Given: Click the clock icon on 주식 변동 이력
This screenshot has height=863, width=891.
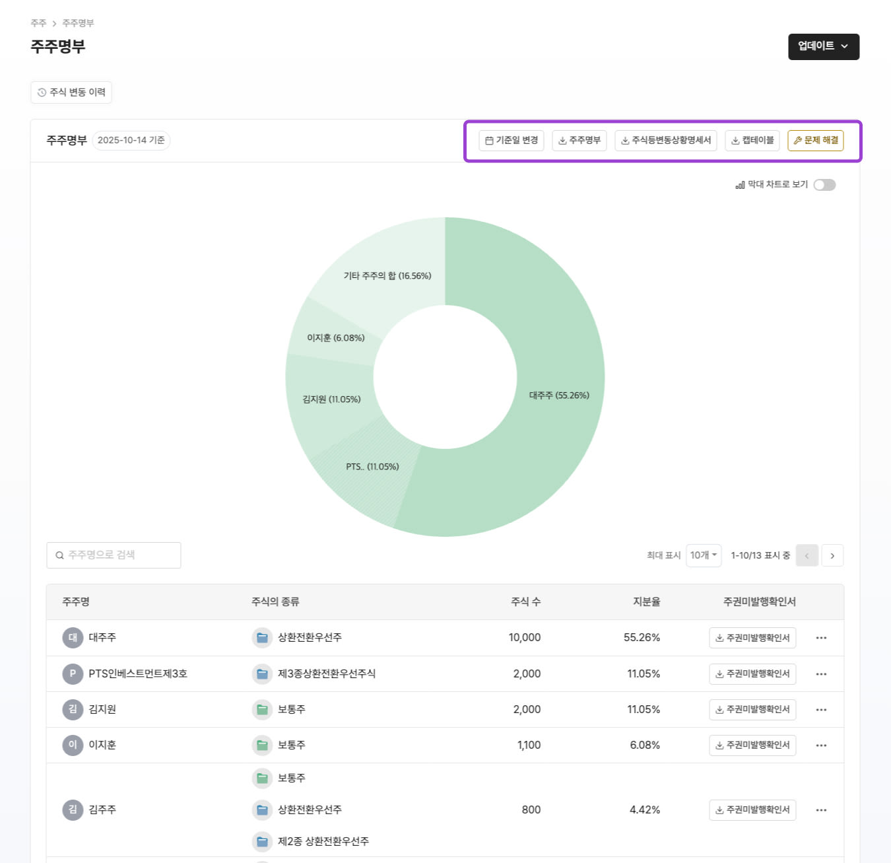Looking at the screenshot, I should [40, 92].
